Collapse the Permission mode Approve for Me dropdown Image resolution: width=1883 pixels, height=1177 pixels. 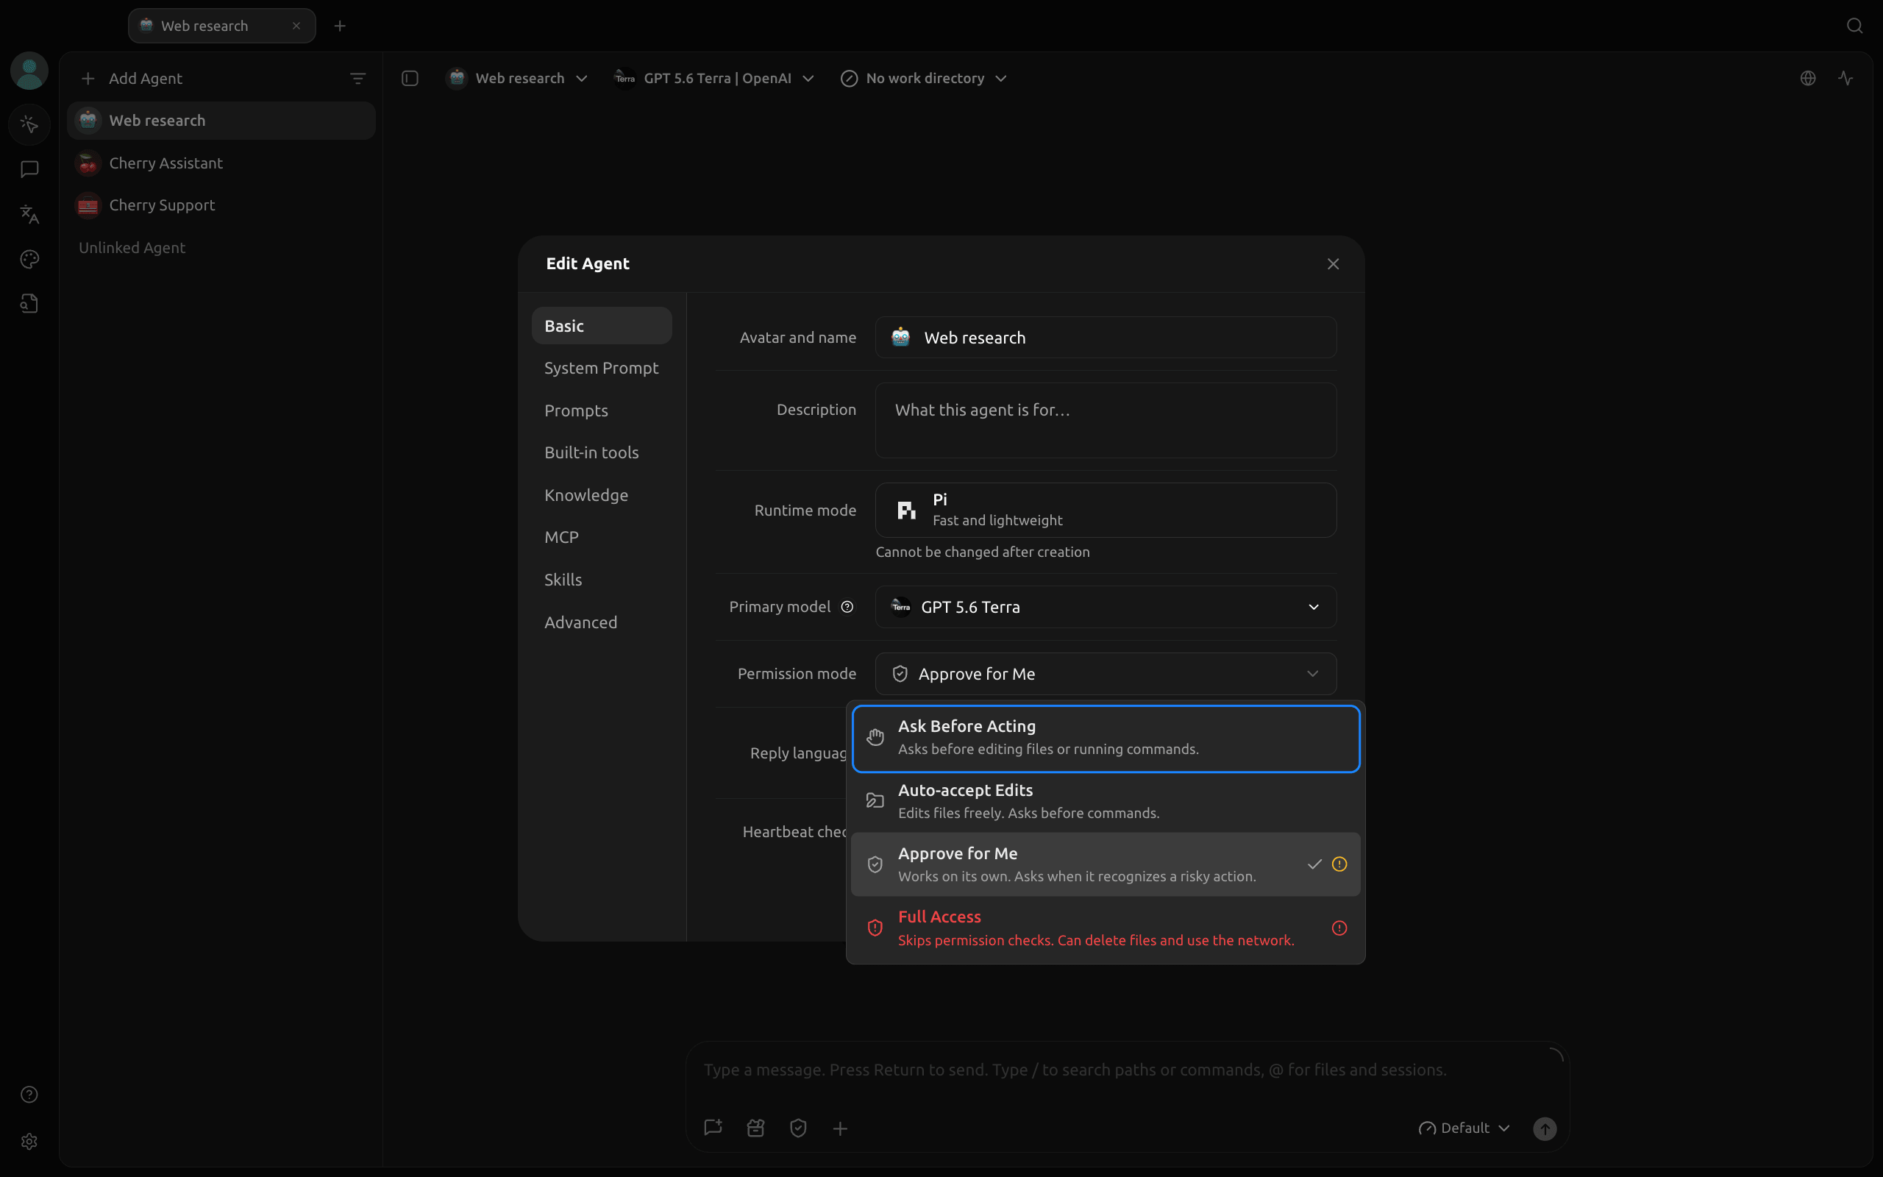click(1106, 674)
